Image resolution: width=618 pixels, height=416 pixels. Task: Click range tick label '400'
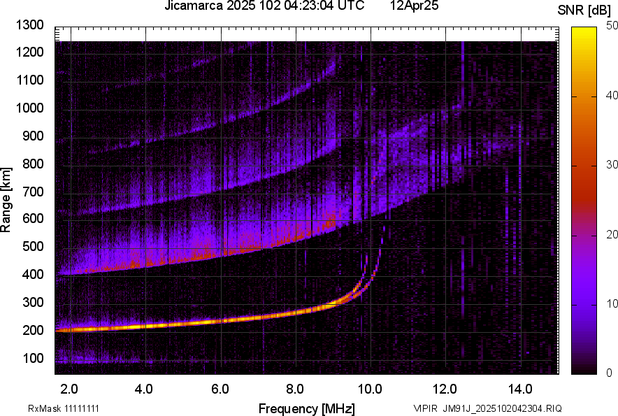pos(33,275)
